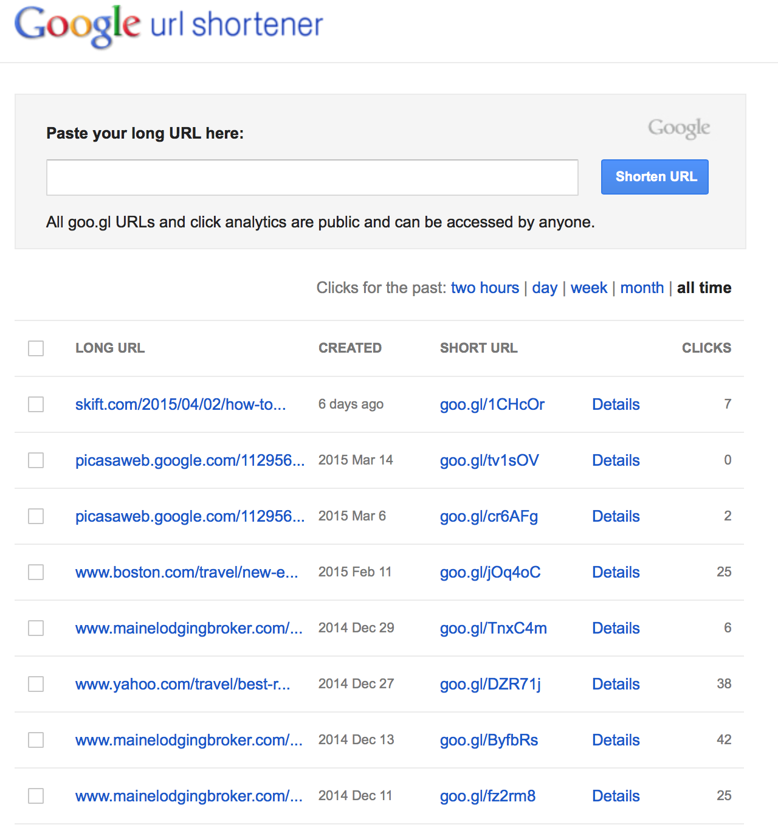The height and width of the screenshot is (833, 778).
Task: Filter clicks by month
Action: [x=642, y=288]
